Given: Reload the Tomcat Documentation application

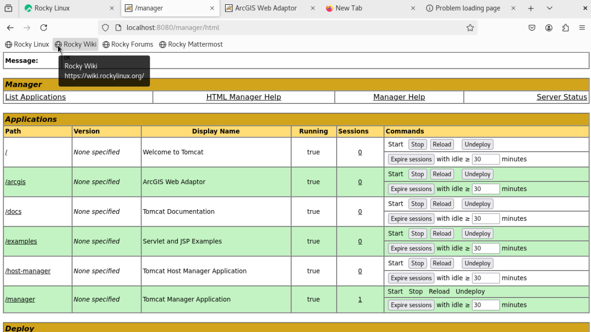Looking at the screenshot, I should (442, 204).
